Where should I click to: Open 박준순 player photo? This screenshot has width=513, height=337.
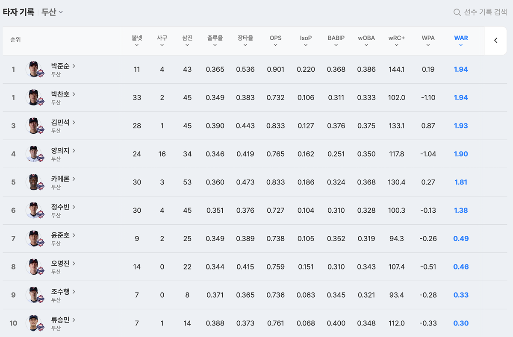coord(34,69)
